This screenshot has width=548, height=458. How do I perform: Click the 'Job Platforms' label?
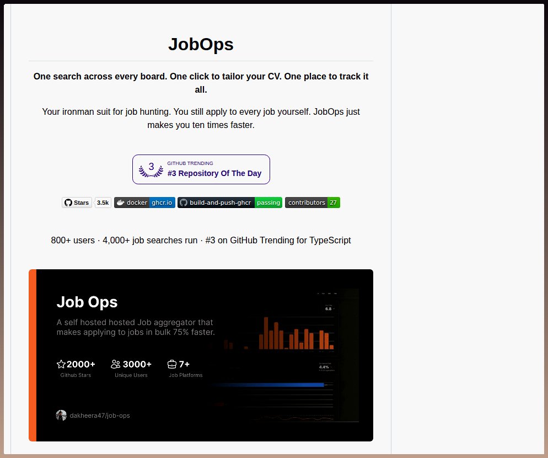click(186, 375)
